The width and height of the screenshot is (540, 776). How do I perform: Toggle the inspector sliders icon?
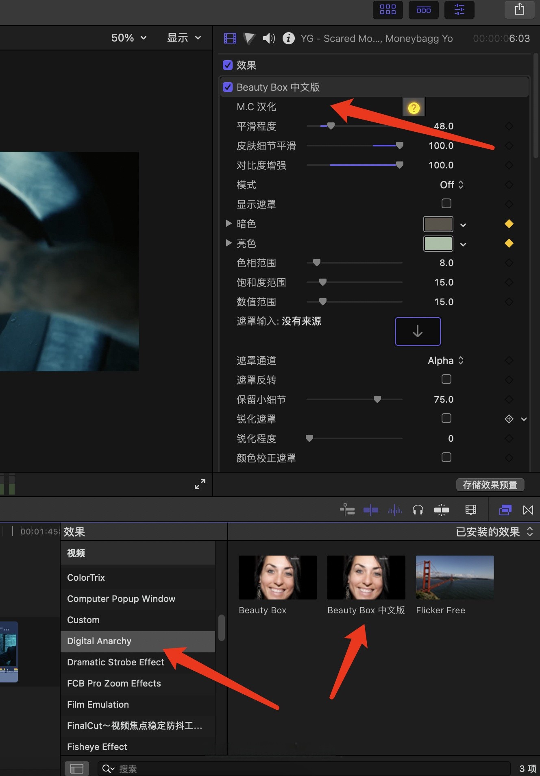point(459,10)
